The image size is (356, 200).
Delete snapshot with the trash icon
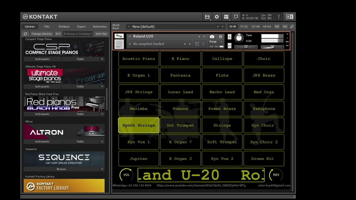(x=203, y=44)
